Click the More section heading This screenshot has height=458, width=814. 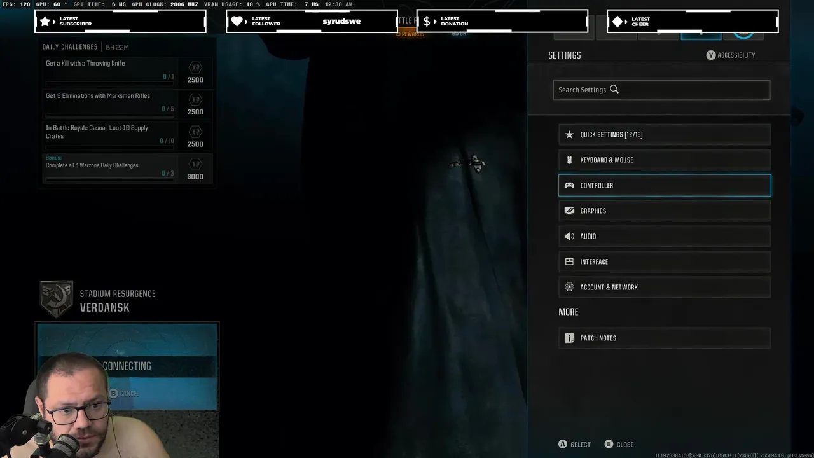click(x=569, y=312)
